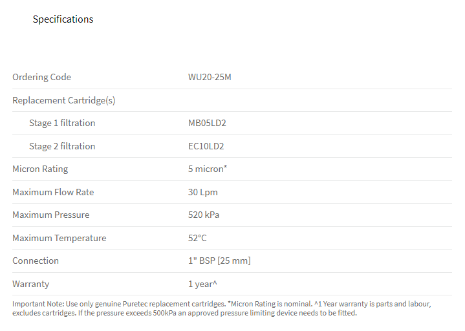Select the 52°C temperature value
Image resolution: width=465 pixels, height=331 pixels.
pyautogui.click(x=197, y=238)
